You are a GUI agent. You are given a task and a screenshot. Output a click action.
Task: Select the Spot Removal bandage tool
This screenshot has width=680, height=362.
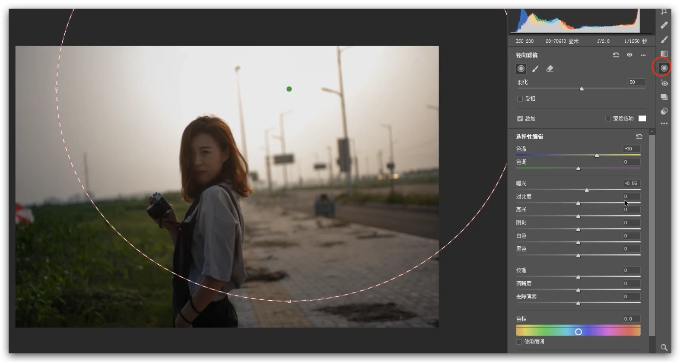664,25
